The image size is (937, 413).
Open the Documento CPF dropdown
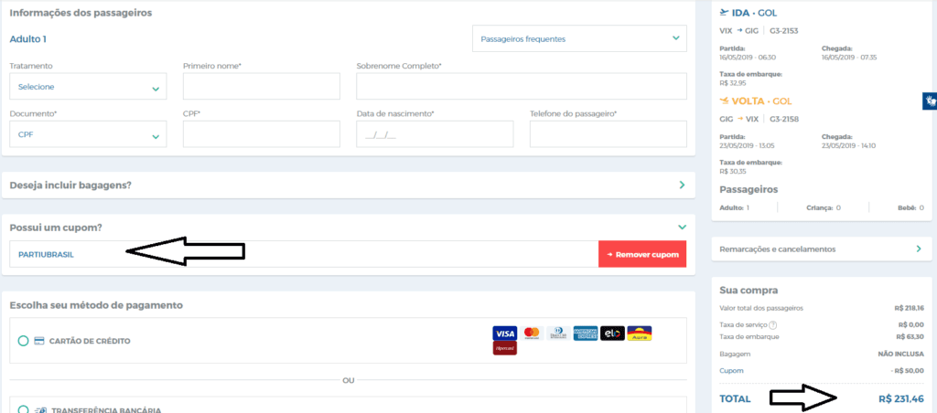point(88,134)
